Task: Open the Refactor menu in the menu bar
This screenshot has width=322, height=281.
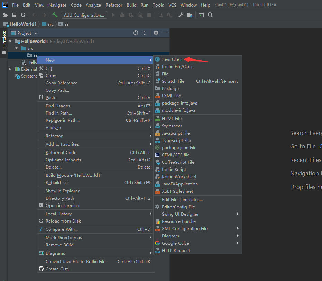Action: [x=114, y=5]
